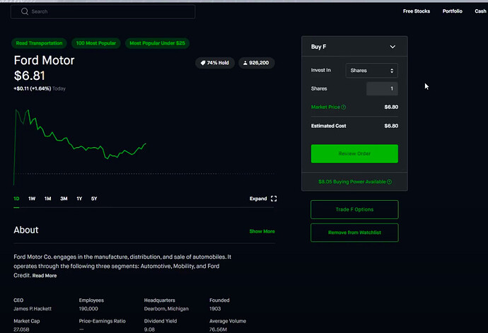Select the 1W chart range
The height and width of the screenshot is (333, 488).
click(32, 199)
